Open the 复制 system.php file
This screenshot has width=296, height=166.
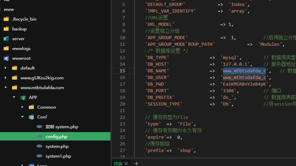pyautogui.click(x=62, y=127)
